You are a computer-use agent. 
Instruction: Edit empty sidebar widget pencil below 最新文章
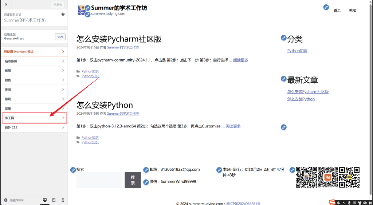283,127
